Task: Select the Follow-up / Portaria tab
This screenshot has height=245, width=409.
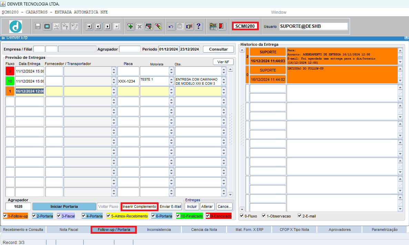Action: point(114,230)
